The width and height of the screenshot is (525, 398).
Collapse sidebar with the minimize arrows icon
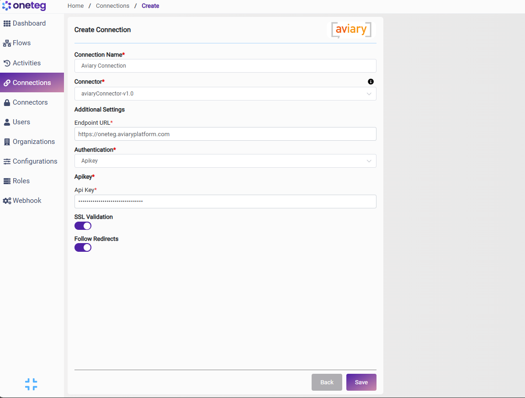pyautogui.click(x=31, y=384)
